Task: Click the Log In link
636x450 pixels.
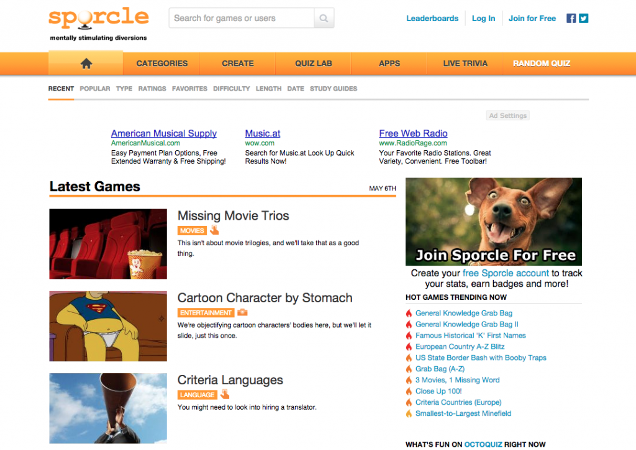Action: pyautogui.click(x=483, y=18)
